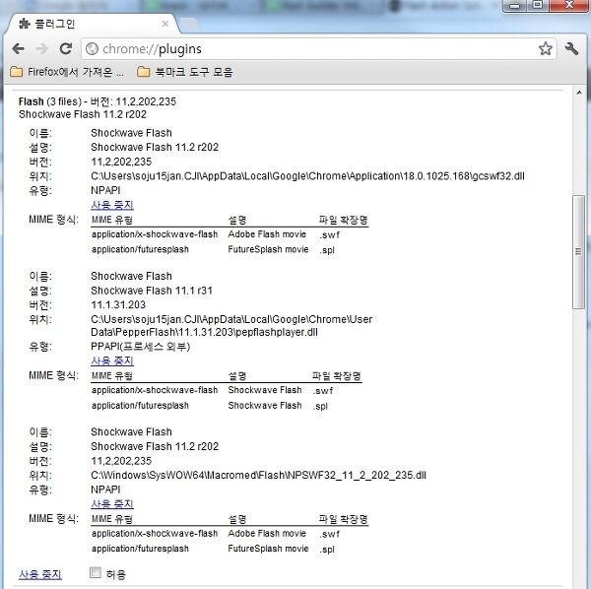Click the version 11.1.31.203 value
This screenshot has height=589, width=591.
pyautogui.click(x=118, y=305)
